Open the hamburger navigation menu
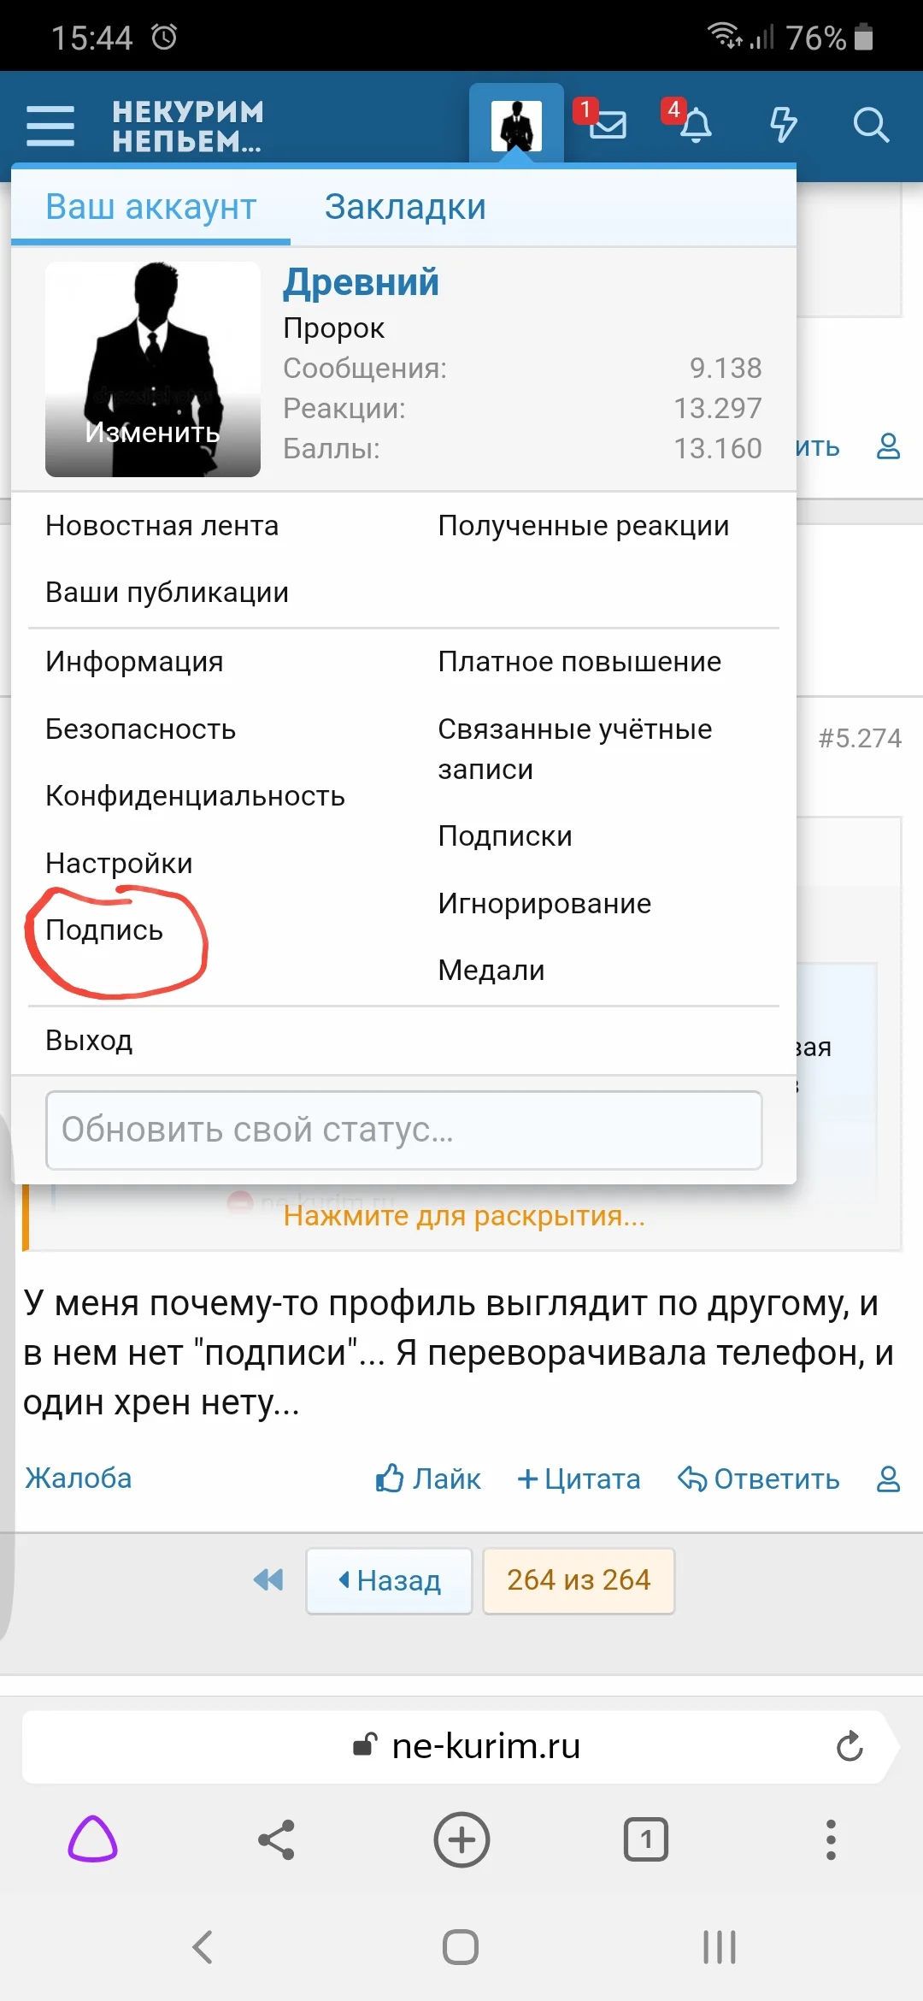923x2001 pixels. [50, 126]
